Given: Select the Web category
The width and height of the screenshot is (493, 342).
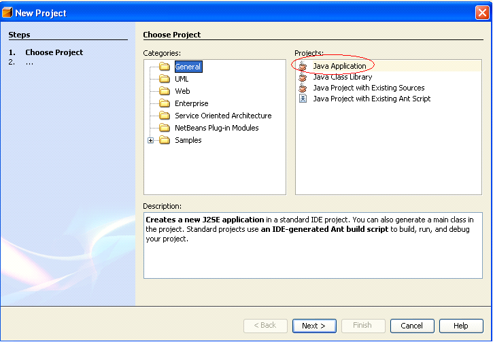Looking at the screenshot, I should coord(182,91).
